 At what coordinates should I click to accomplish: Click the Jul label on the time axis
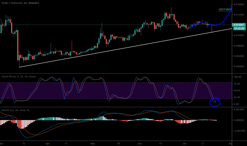coord(184,144)
